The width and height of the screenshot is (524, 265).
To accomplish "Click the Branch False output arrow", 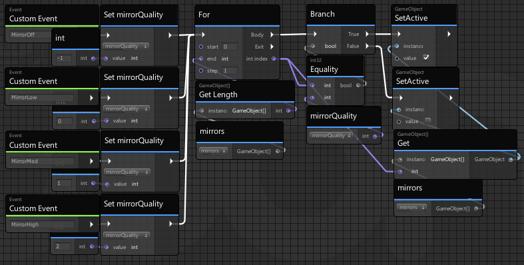I will pos(368,46).
